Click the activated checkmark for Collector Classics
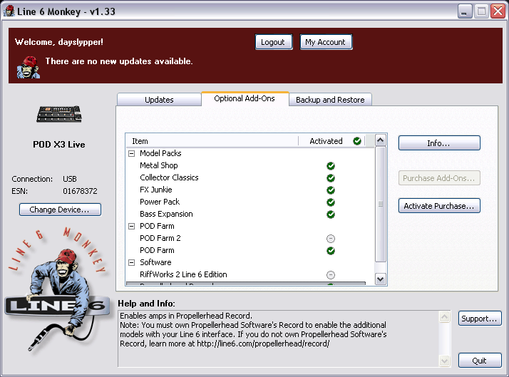The image size is (509, 377). coord(331,178)
